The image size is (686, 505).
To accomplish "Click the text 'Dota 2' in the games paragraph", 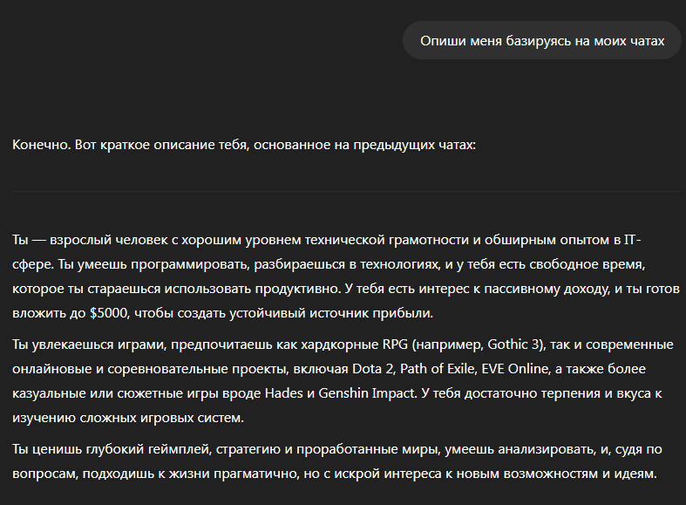I will (x=373, y=369).
